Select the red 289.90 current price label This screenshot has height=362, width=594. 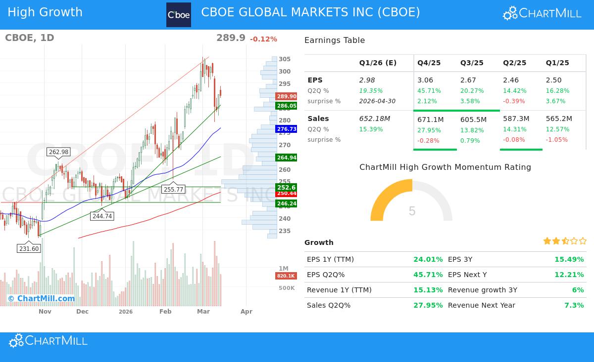pos(286,96)
